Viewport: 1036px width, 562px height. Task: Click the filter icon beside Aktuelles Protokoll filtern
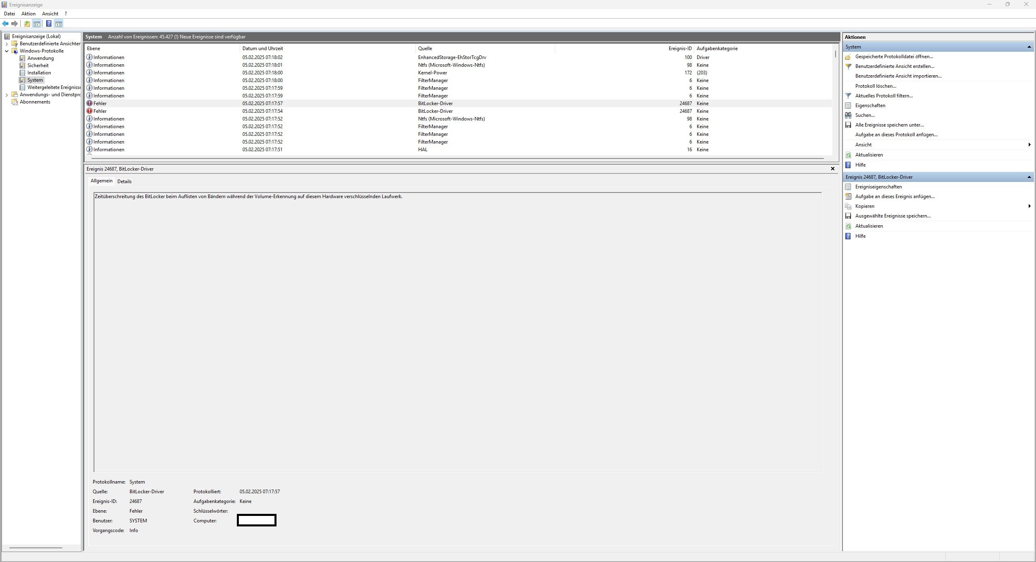click(x=848, y=96)
